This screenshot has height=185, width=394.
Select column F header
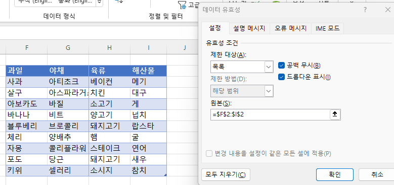pyautogui.click(x=27, y=47)
